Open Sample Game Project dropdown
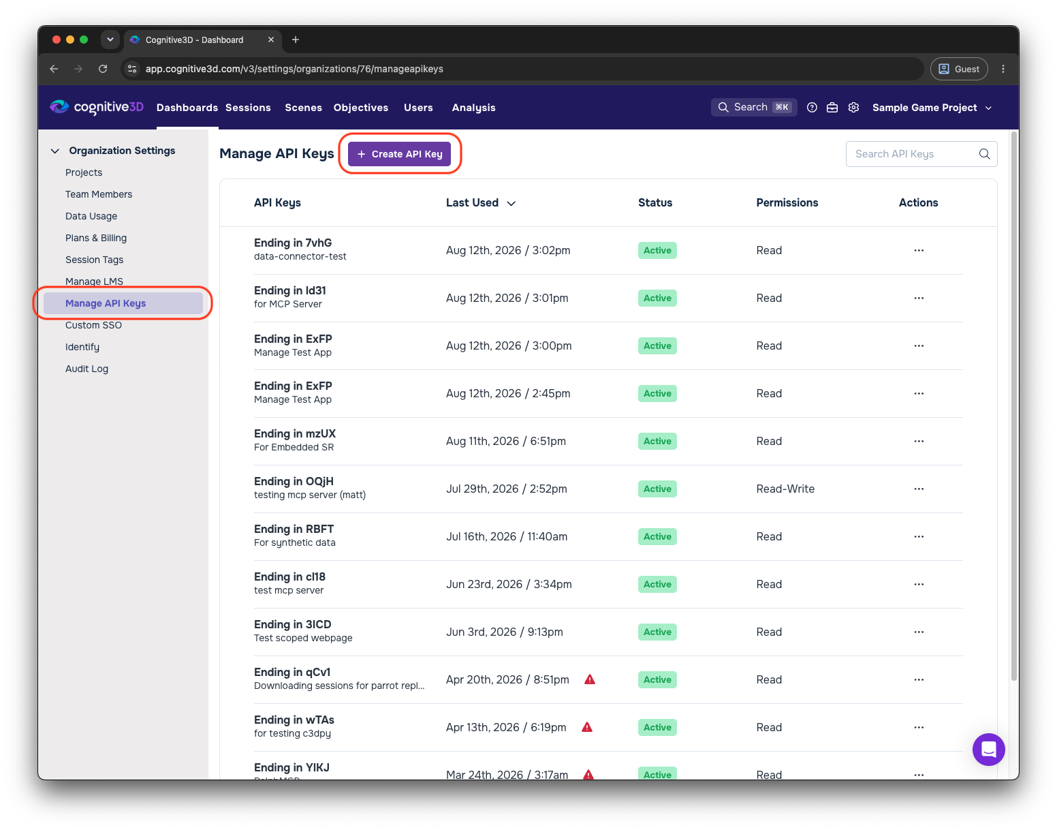1057x830 pixels. 932,108
